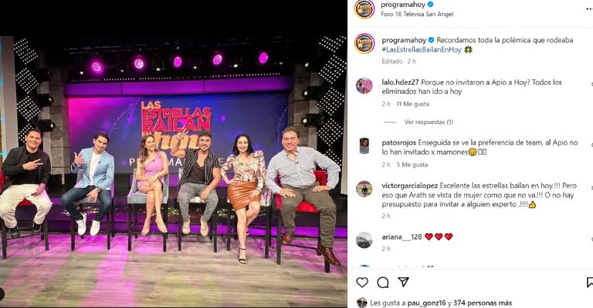Open pau_gonz16 liker profile link

click(x=426, y=303)
